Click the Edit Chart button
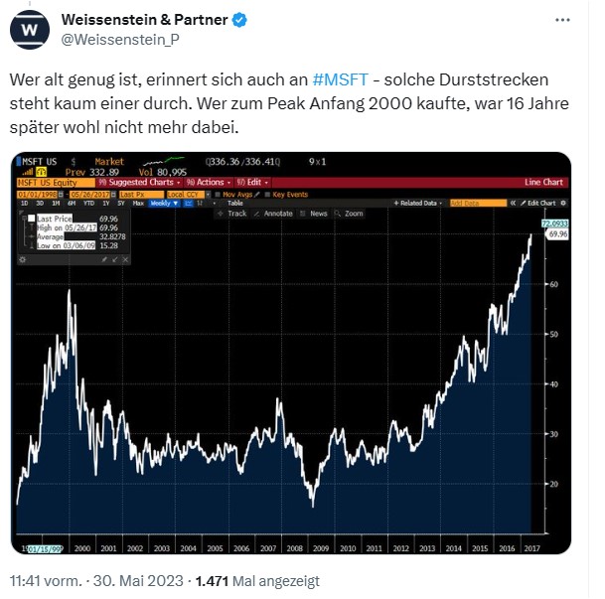Viewport: 605px width, 599px height. pos(537,203)
